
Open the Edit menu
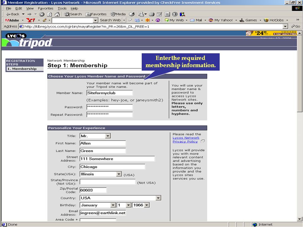(19, 9)
